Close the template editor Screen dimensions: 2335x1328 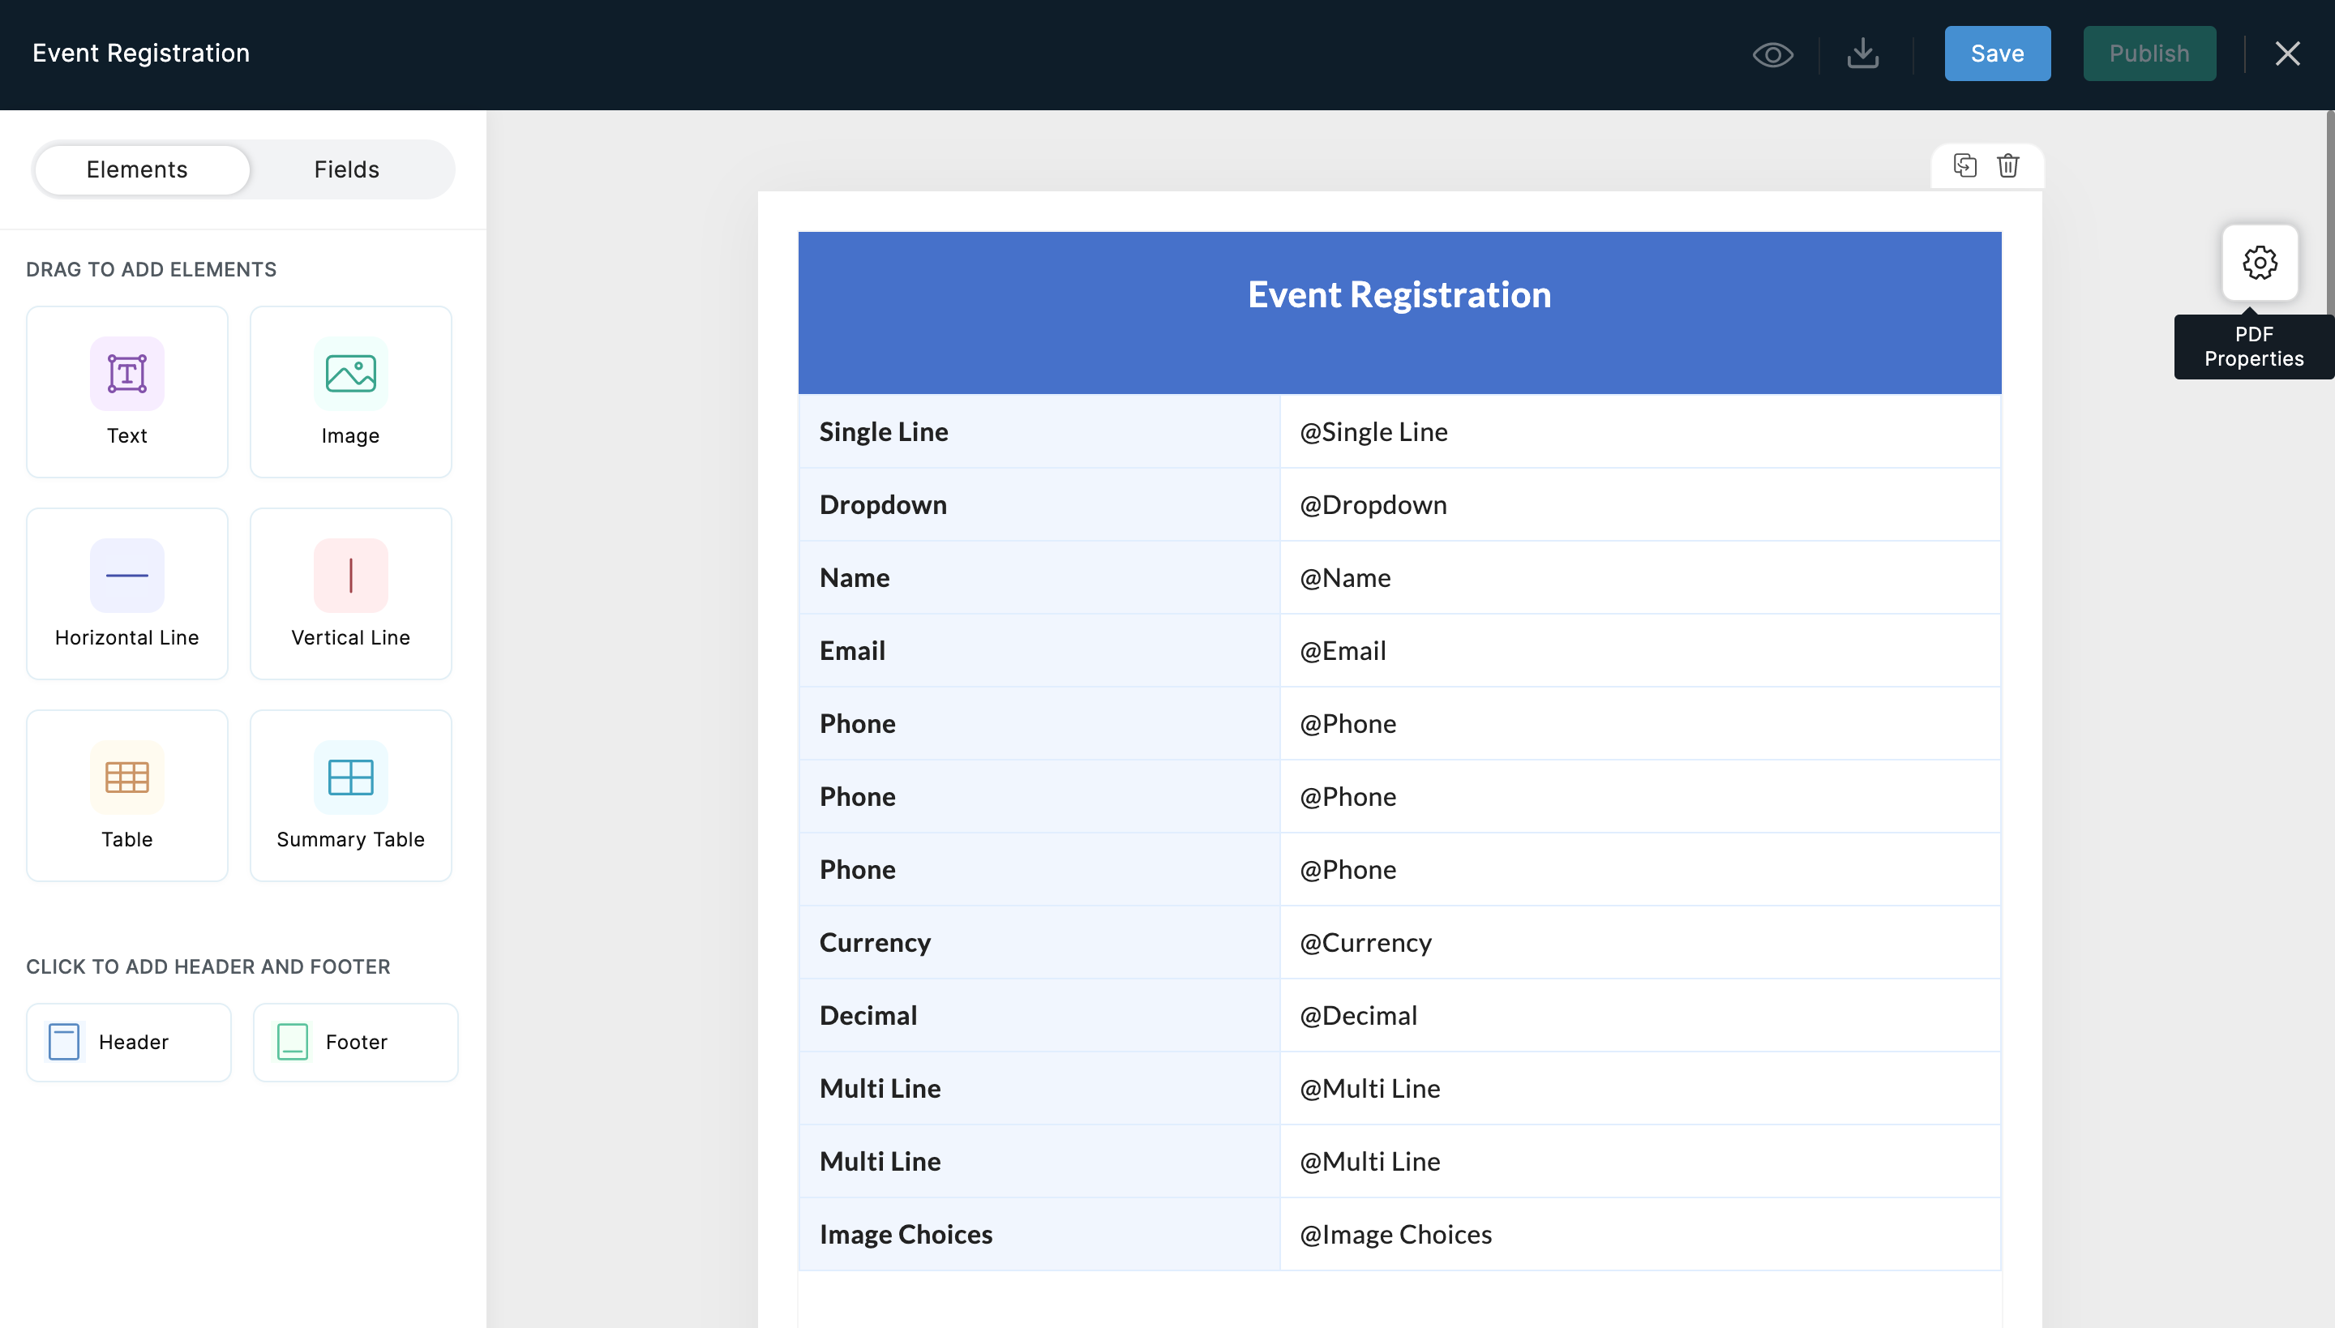click(x=2286, y=54)
